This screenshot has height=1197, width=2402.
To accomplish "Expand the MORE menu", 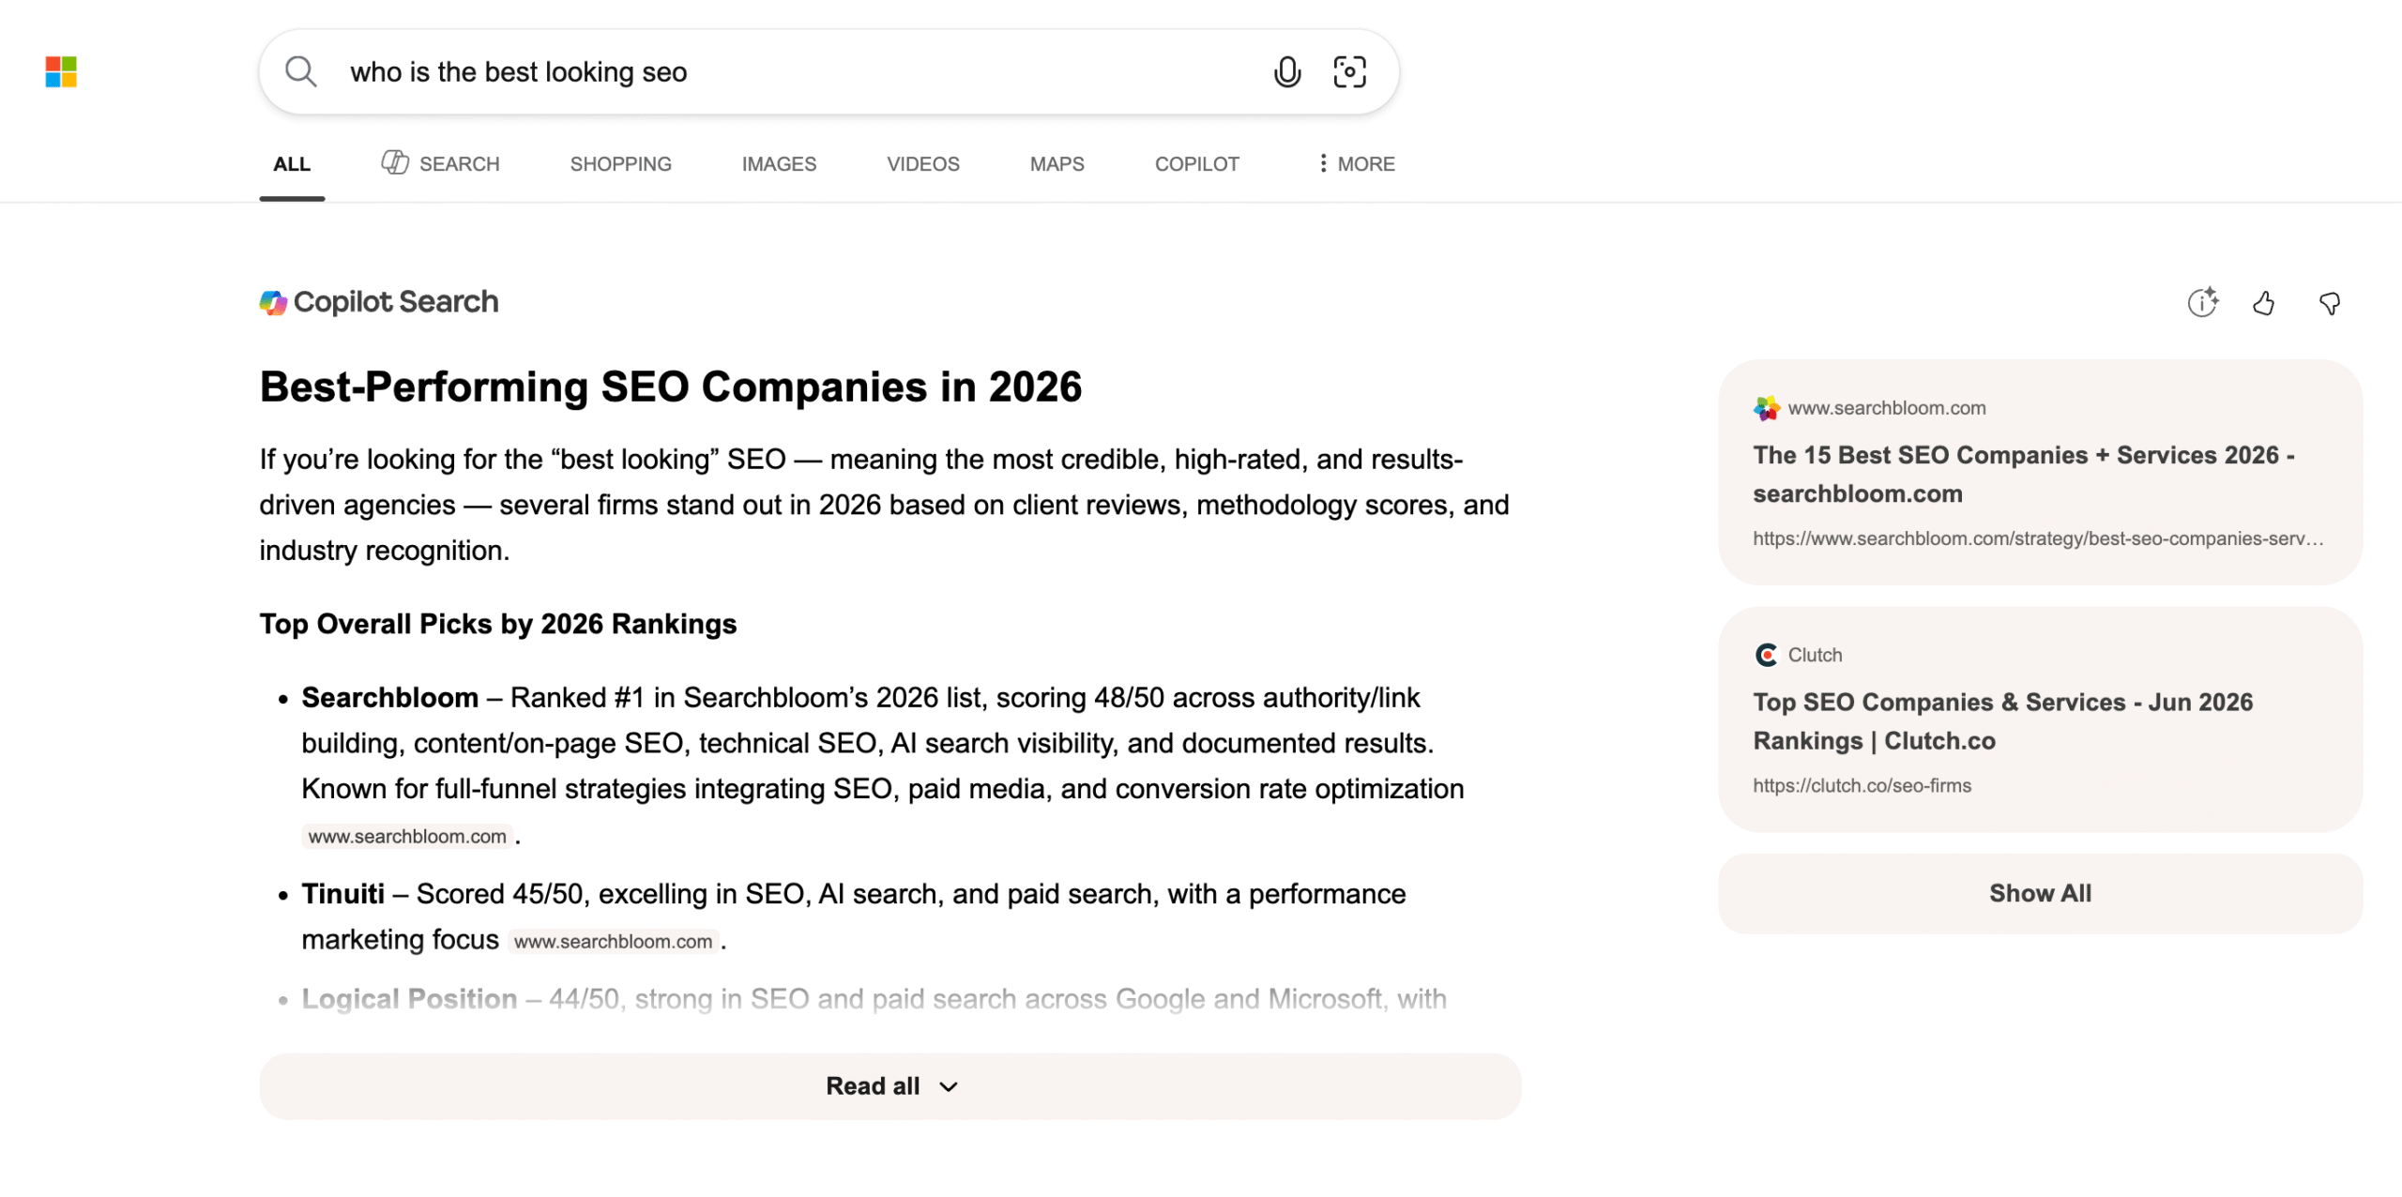I will pos(1357,164).
